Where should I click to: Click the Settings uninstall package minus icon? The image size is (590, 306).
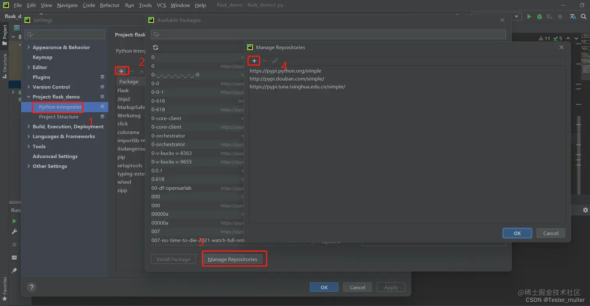[x=132, y=71]
